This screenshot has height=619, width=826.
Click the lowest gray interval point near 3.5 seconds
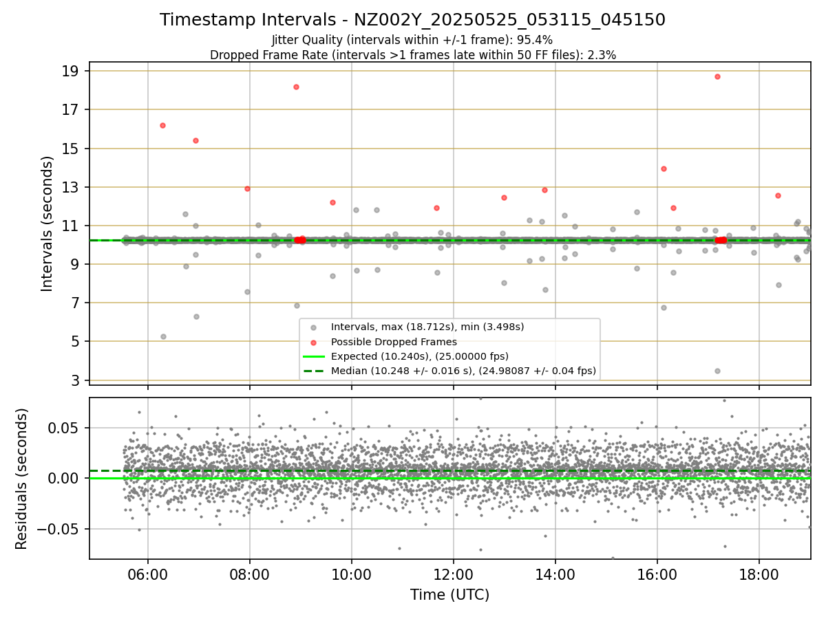(717, 371)
